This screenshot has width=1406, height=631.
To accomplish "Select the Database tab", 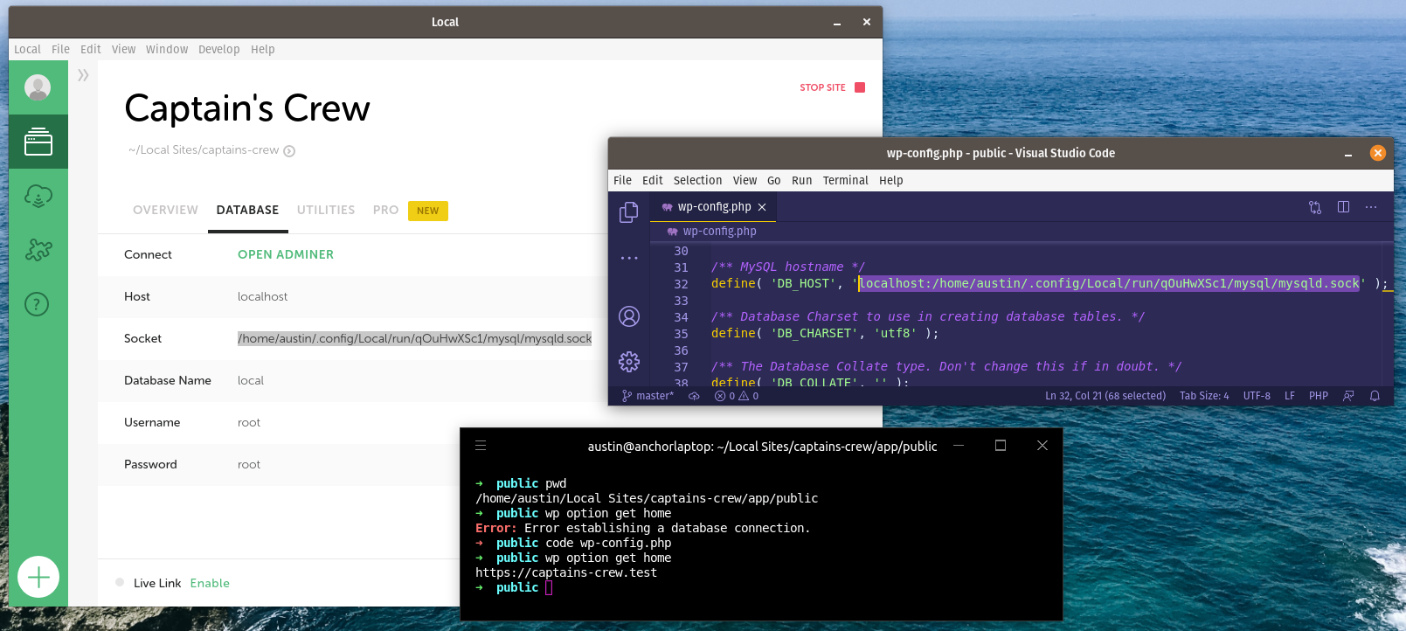I will click(247, 210).
